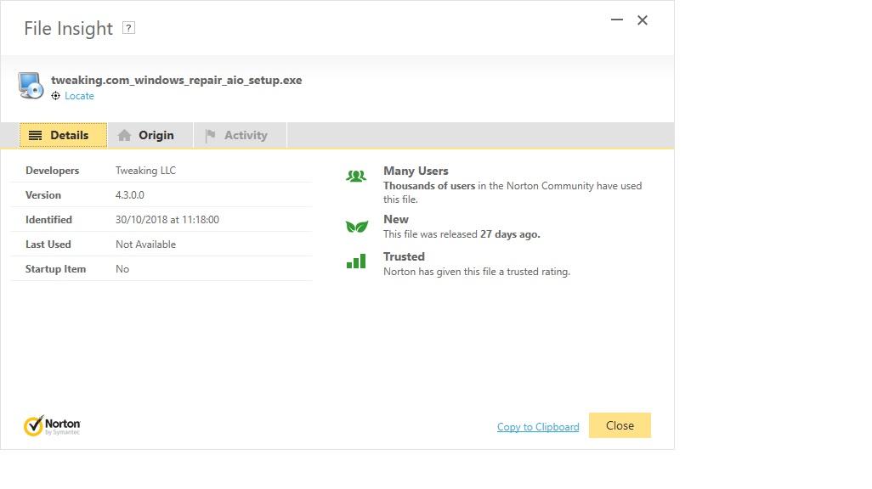Click the tweaking.com setup filename text
The width and height of the screenshot is (872, 489).
[x=176, y=80]
